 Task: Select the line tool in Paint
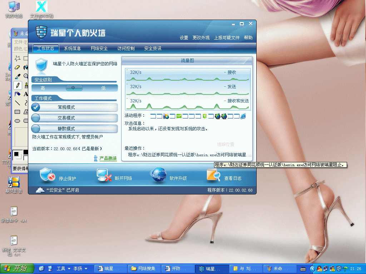tap(18, 103)
